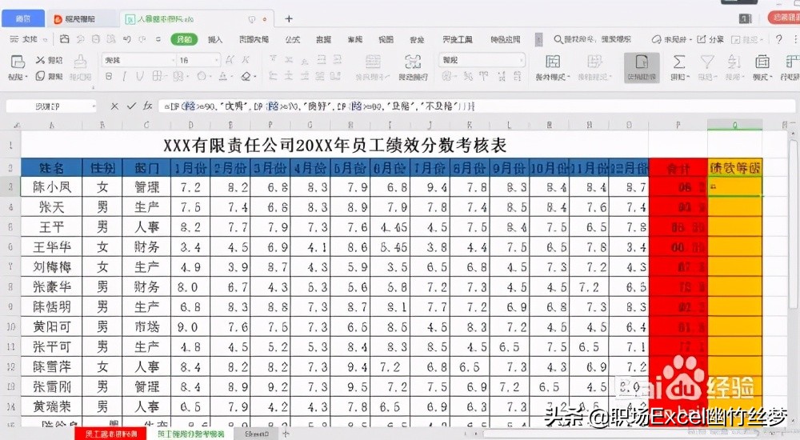
Task: Confirm formula with the checkmark icon
Action: click(131, 106)
